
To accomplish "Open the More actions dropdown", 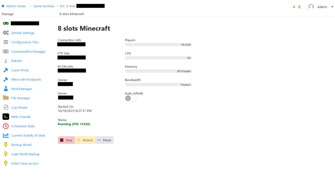I will 104,140.
